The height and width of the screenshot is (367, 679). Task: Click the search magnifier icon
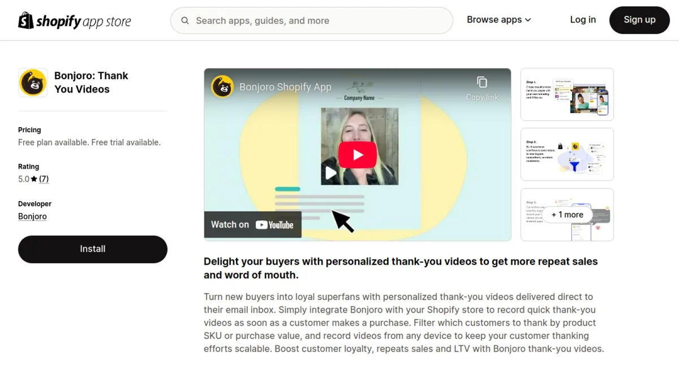185,21
